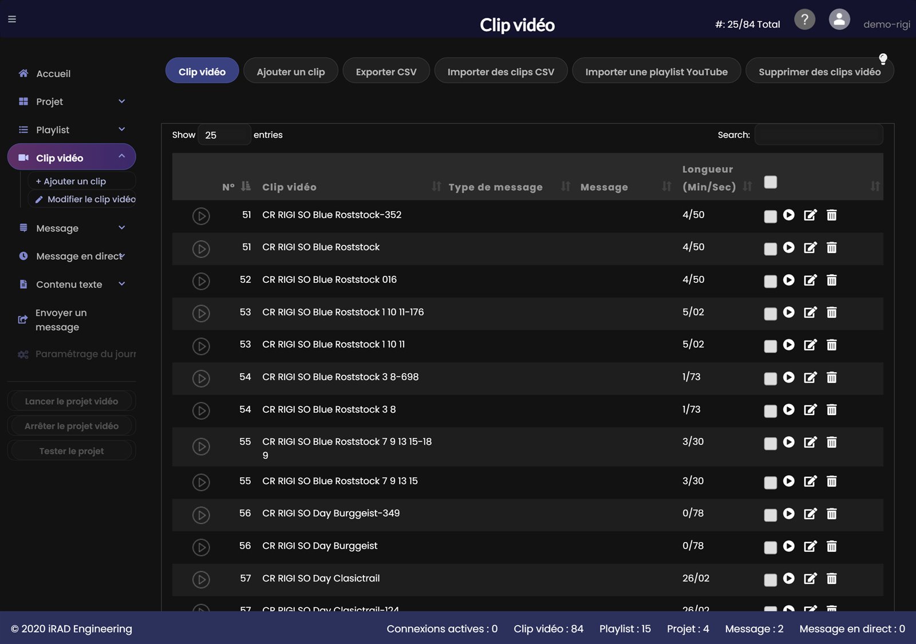Play the CR RIGI SO Blue Roststock 016 clip
Image resolution: width=916 pixels, height=644 pixels.
pyautogui.click(x=789, y=279)
